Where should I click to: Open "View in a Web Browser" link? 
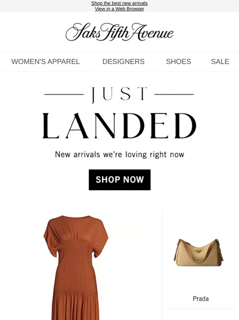coord(119,9)
